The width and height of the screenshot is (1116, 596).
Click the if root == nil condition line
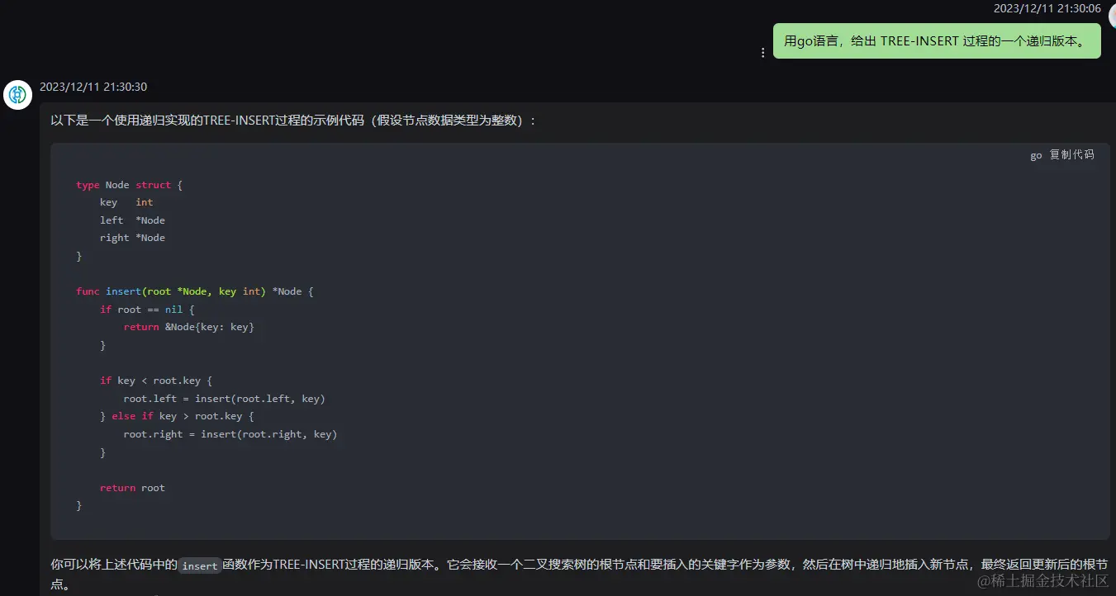(146, 309)
